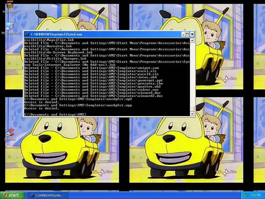Click the line ending with quattro.wb2
The width and height of the screenshot is (265, 199).
pyautogui.click(x=92, y=87)
